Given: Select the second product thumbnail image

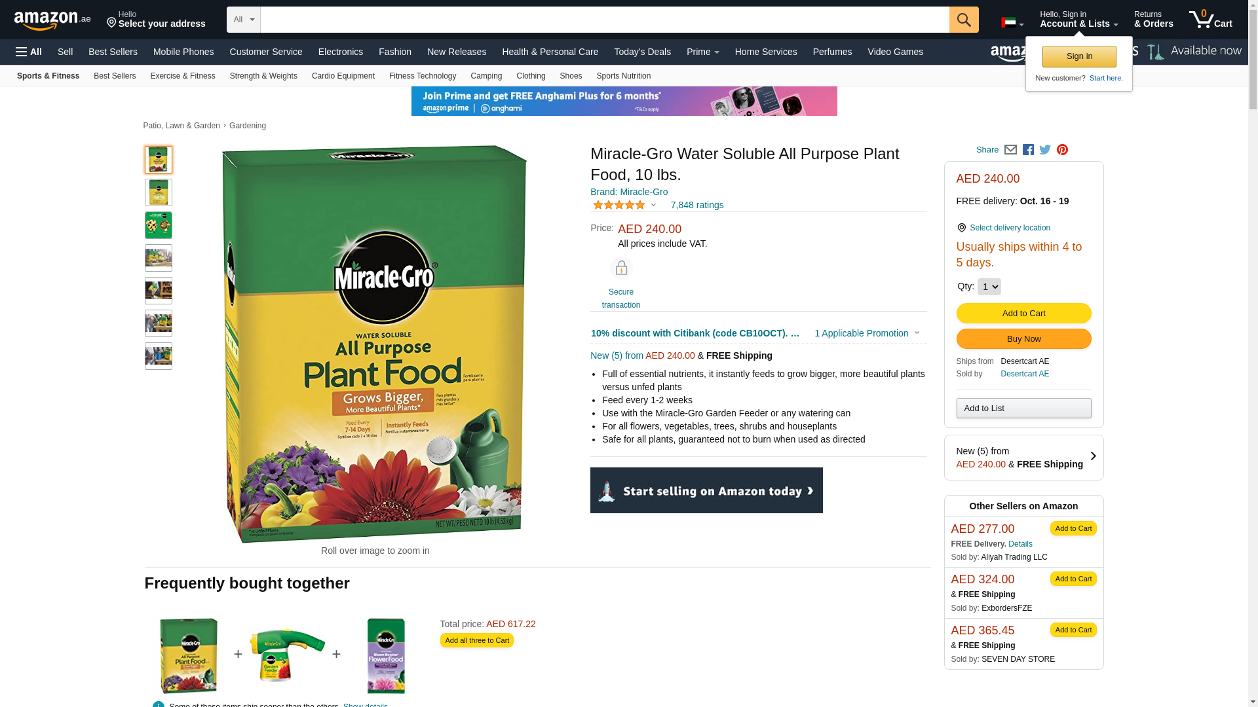Looking at the screenshot, I should point(159,192).
